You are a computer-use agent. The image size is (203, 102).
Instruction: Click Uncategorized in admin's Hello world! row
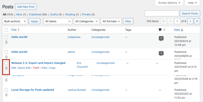click(x=100, y=52)
